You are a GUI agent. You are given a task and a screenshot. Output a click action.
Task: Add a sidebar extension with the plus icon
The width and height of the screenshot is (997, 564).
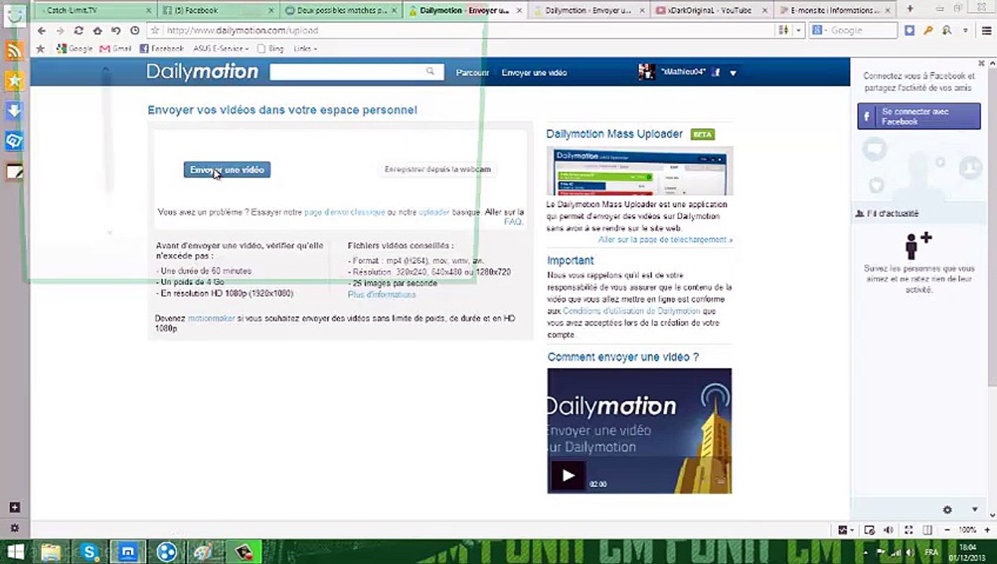pos(14,508)
